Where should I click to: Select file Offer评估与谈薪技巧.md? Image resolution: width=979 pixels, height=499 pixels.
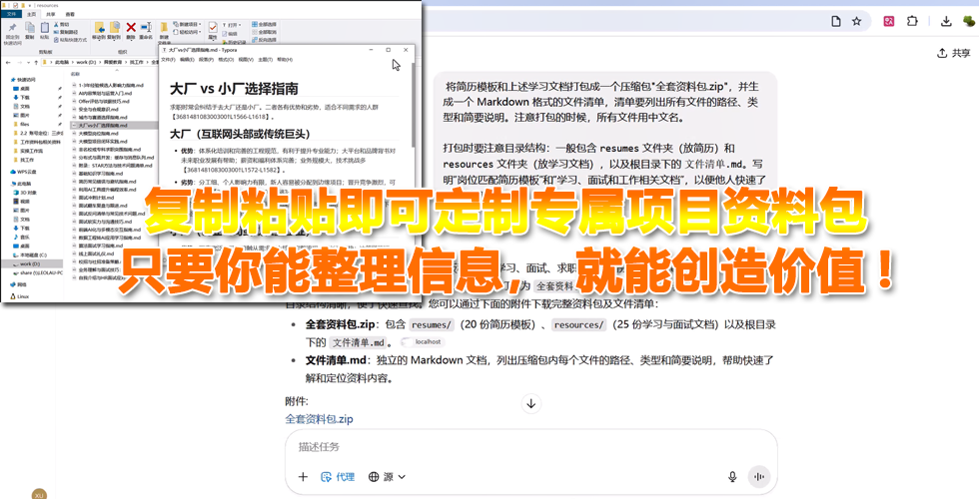point(101,101)
